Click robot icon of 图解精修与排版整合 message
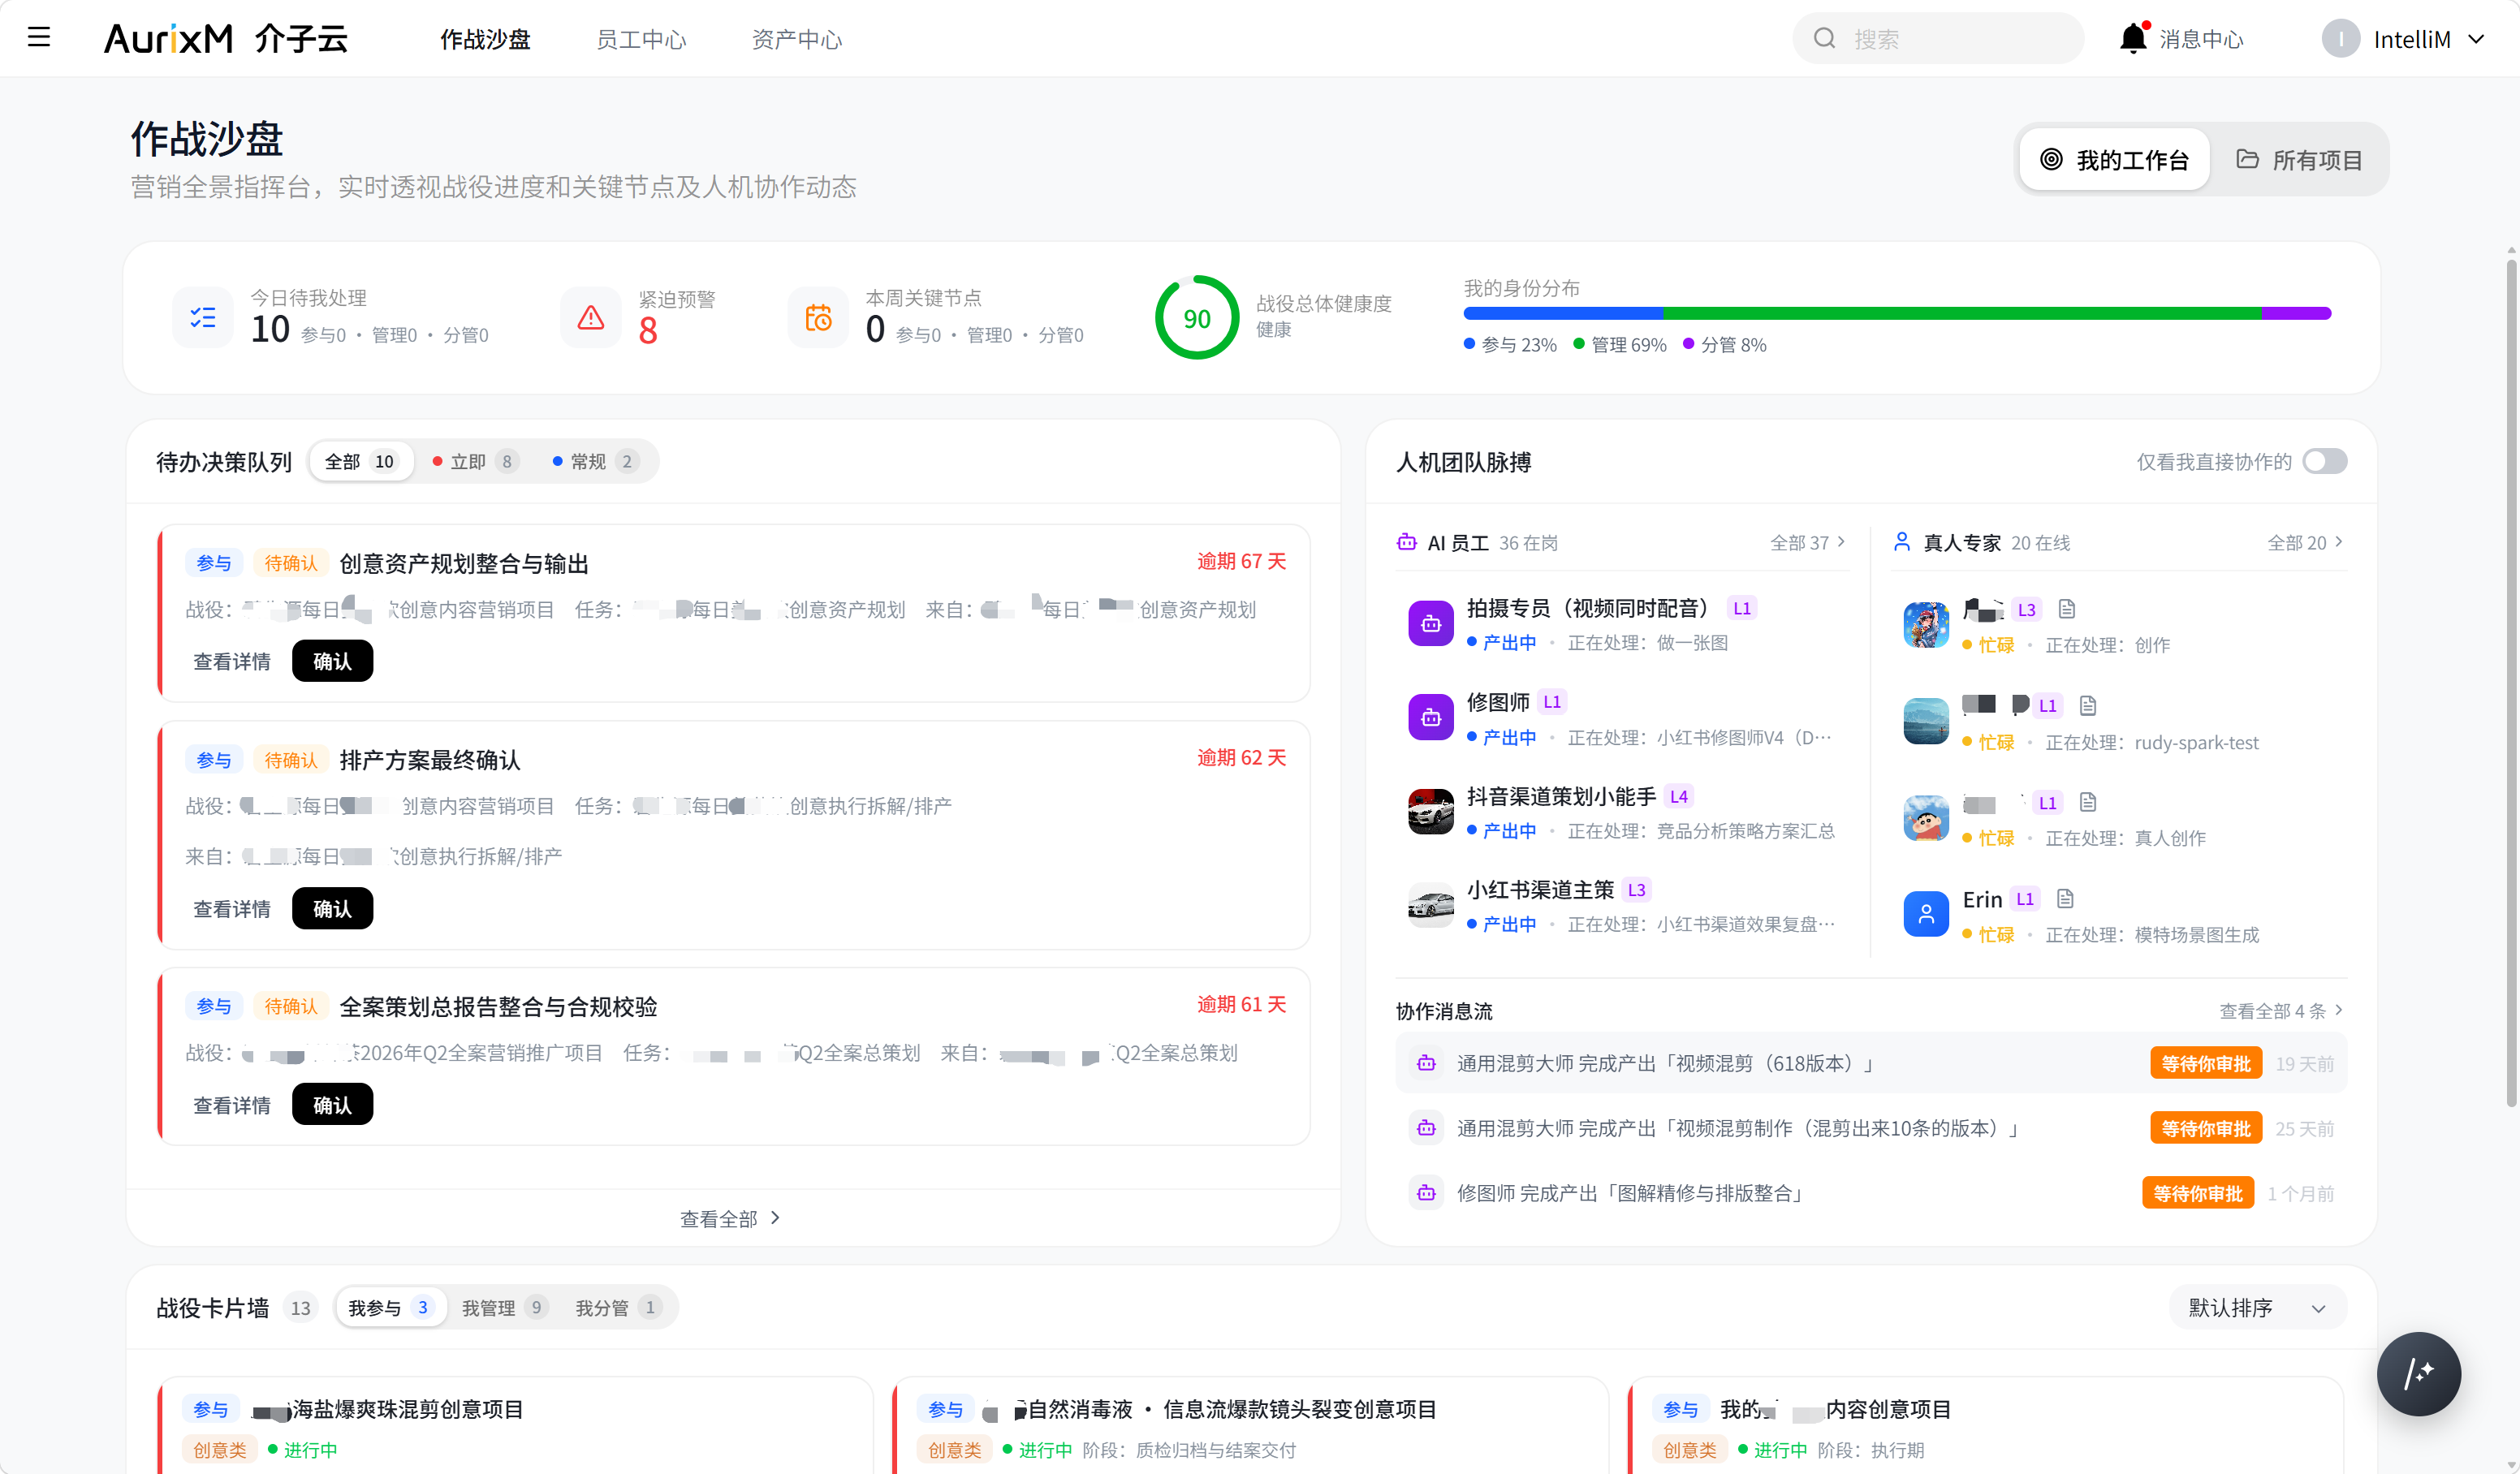Screen dimensions: 2520x1474 [x=1427, y=1193]
